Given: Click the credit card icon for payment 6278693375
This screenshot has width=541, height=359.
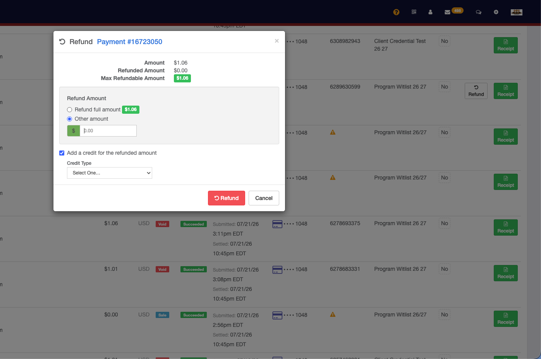Looking at the screenshot, I should click(277, 224).
